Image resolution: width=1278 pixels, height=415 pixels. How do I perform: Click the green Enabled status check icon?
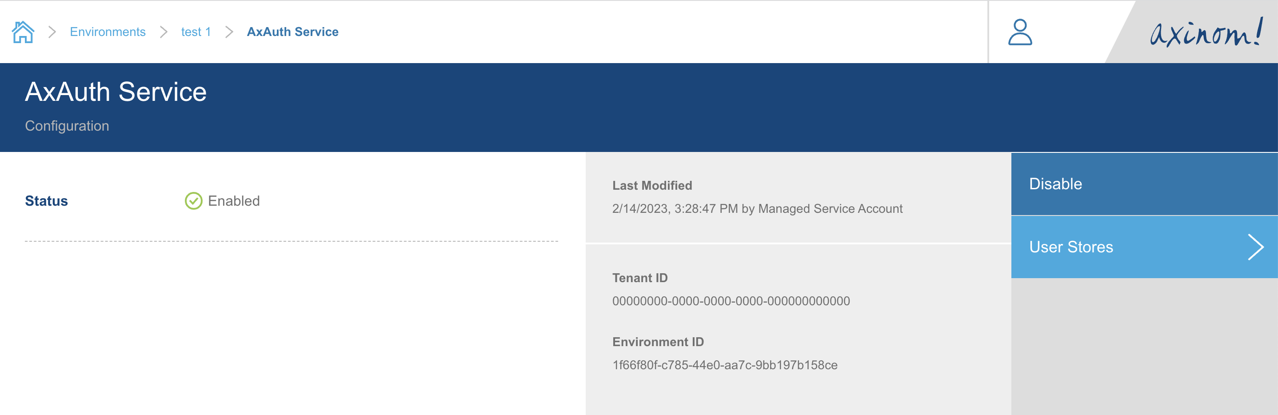(x=193, y=201)
